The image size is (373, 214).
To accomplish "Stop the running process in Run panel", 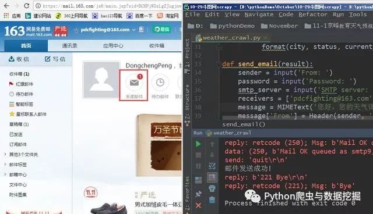I will pyautogui.click(x=198, y=155).
